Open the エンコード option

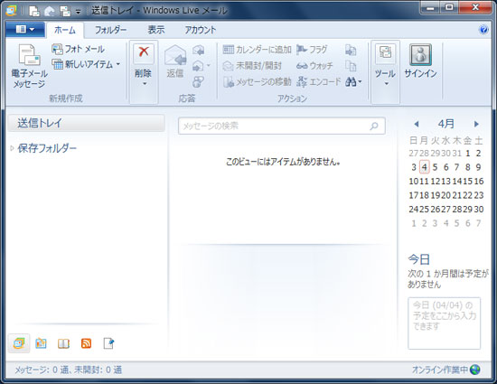coord(319,81)
